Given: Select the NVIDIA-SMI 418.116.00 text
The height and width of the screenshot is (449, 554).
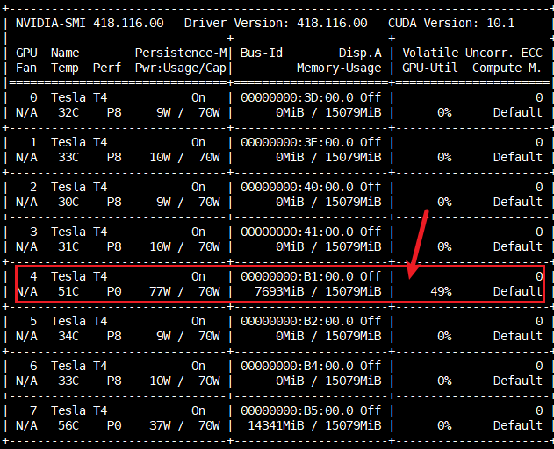Looking at the screenshot, I should tap(90, 24).
